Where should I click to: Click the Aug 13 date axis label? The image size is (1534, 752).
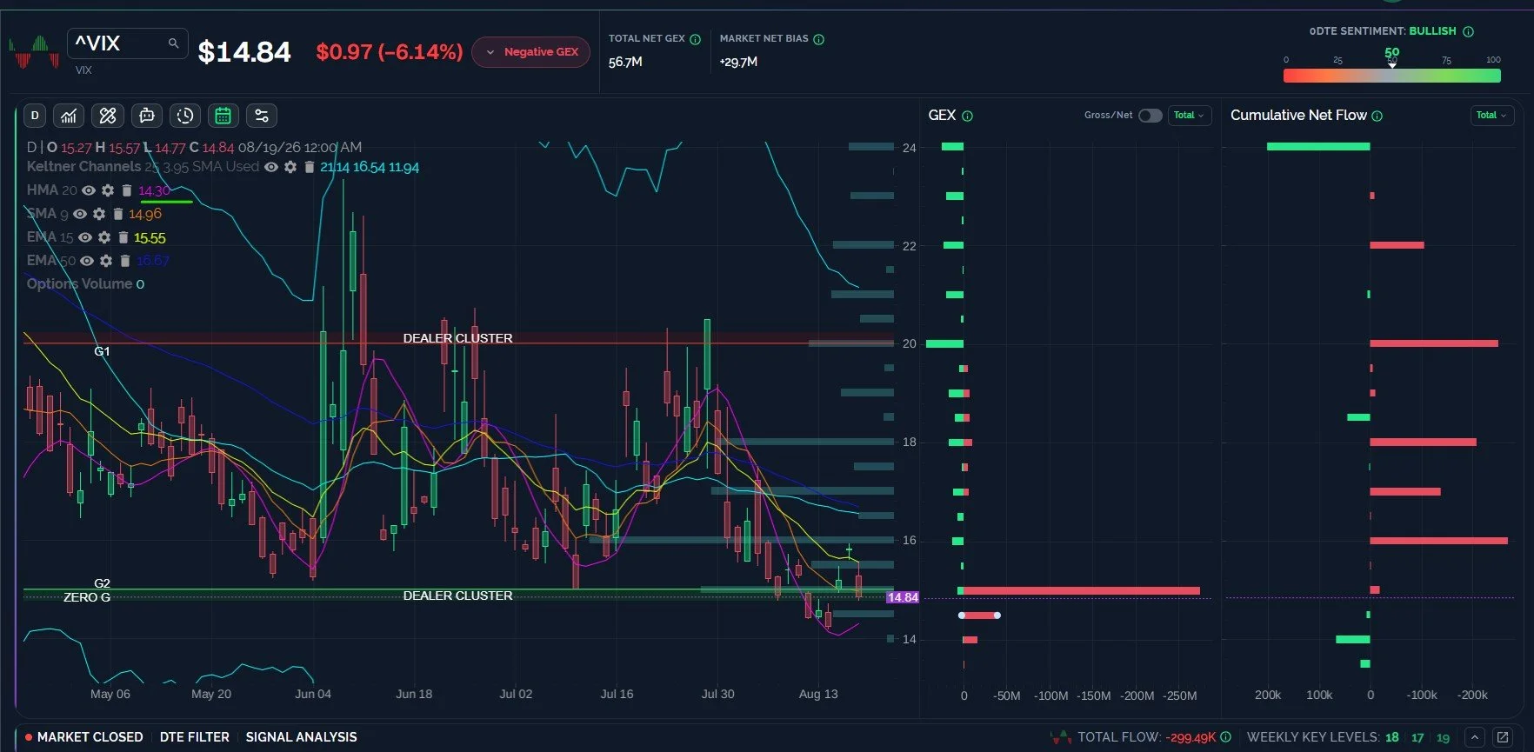tap(818, 694)
